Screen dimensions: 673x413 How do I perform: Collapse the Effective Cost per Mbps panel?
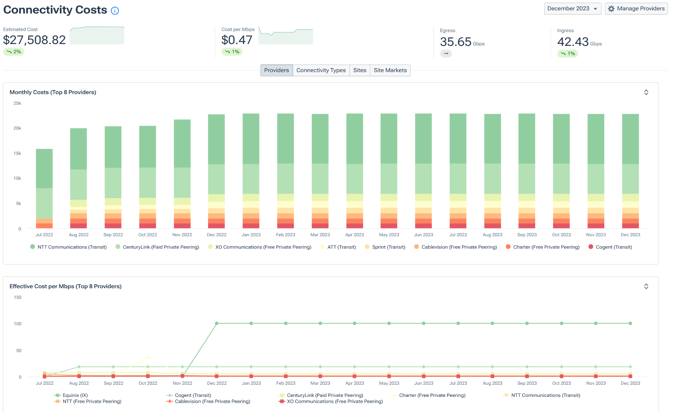pos(646,286)
